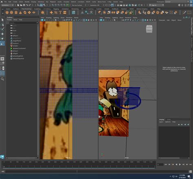Click the magnifier search icon in toolbox
The image size is (193, 179).
coord(2,79)
